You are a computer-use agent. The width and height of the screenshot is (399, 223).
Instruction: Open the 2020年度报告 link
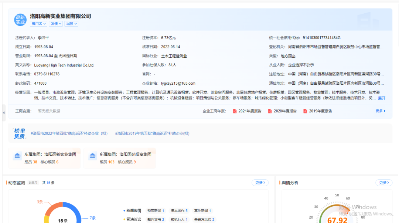tap(285, 111)
